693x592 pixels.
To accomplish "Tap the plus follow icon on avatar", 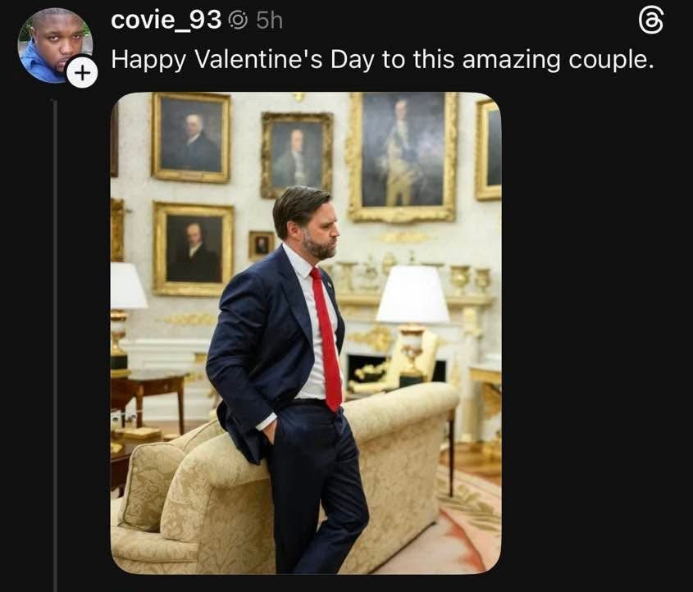I will (x=80, y=73).
